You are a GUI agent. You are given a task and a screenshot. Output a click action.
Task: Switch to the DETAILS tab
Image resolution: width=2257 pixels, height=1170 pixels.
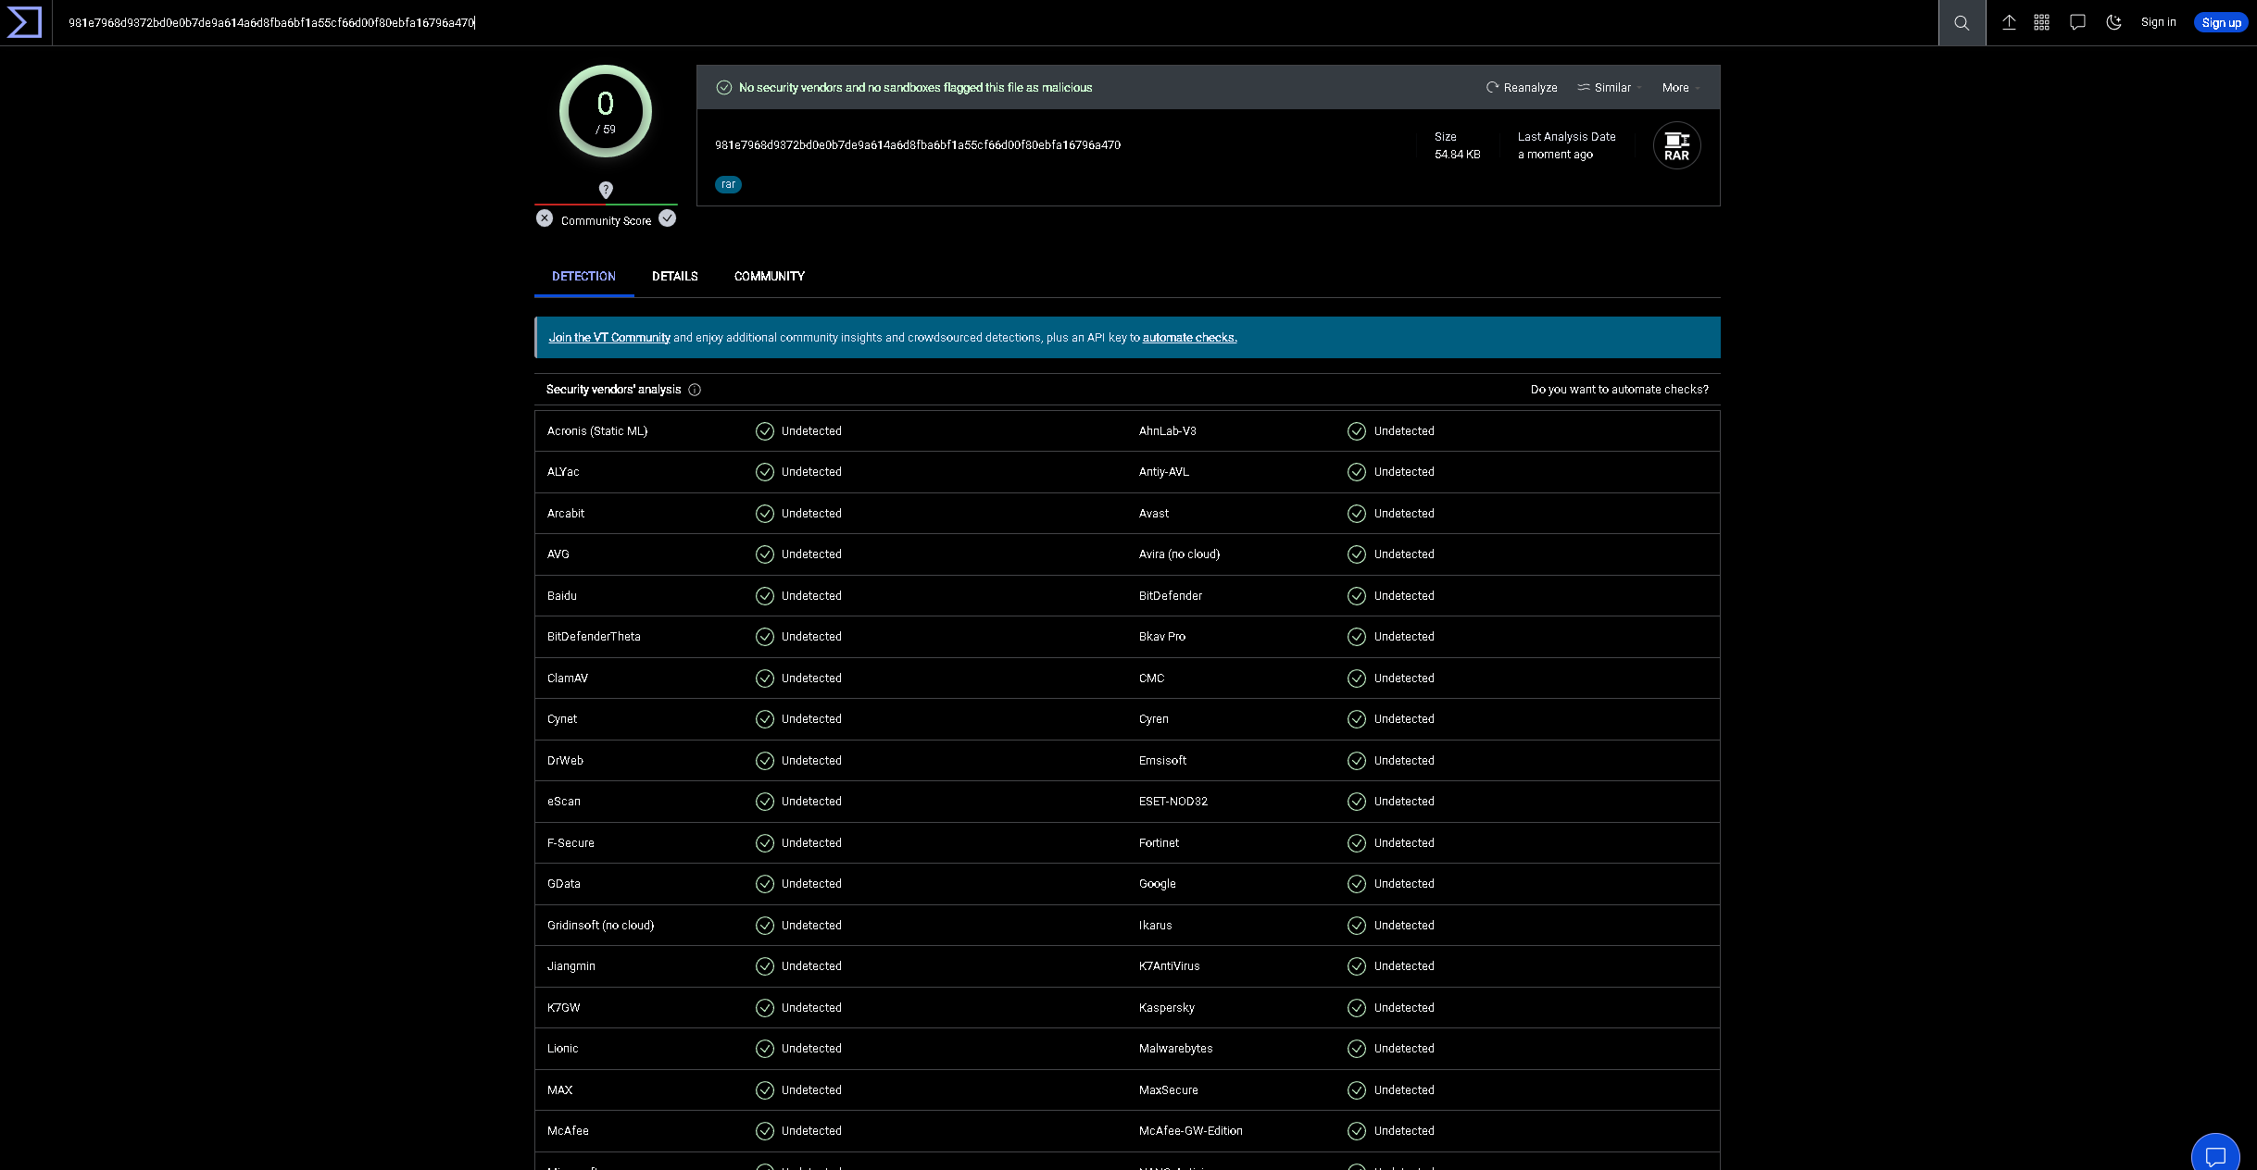tap(675, 277)
